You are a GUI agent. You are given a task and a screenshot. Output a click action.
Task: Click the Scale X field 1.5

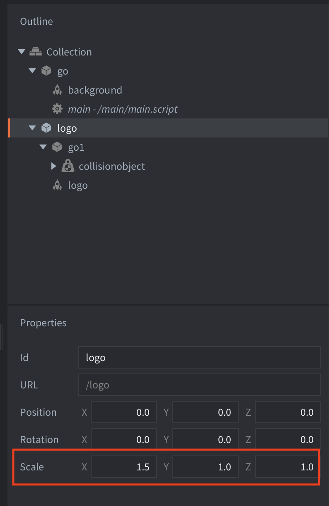(x=123, y=467)
